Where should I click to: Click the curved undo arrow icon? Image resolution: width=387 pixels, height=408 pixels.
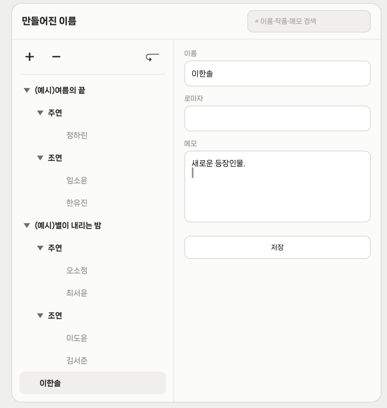point(152,57)
